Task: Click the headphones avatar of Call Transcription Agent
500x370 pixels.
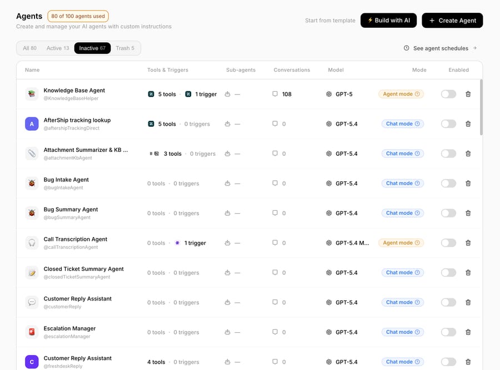Action: coord(32,243)
